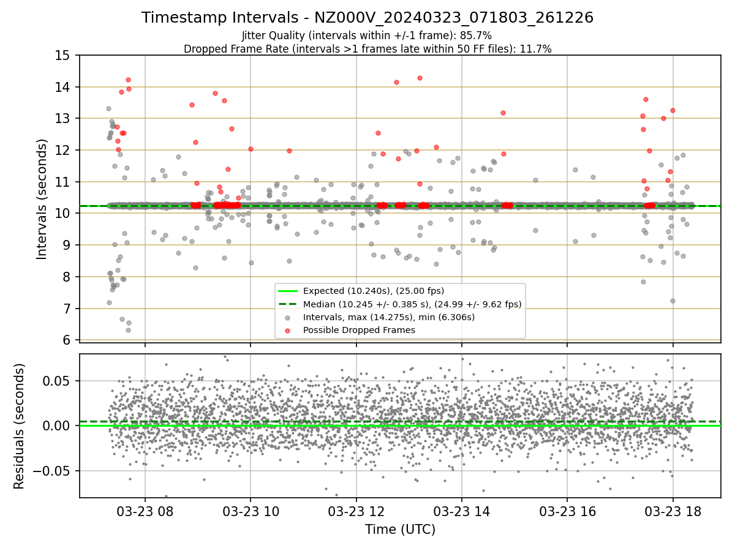Click legend entry 'Possible Dropped Frames'
735x551 pixels.
359,330
